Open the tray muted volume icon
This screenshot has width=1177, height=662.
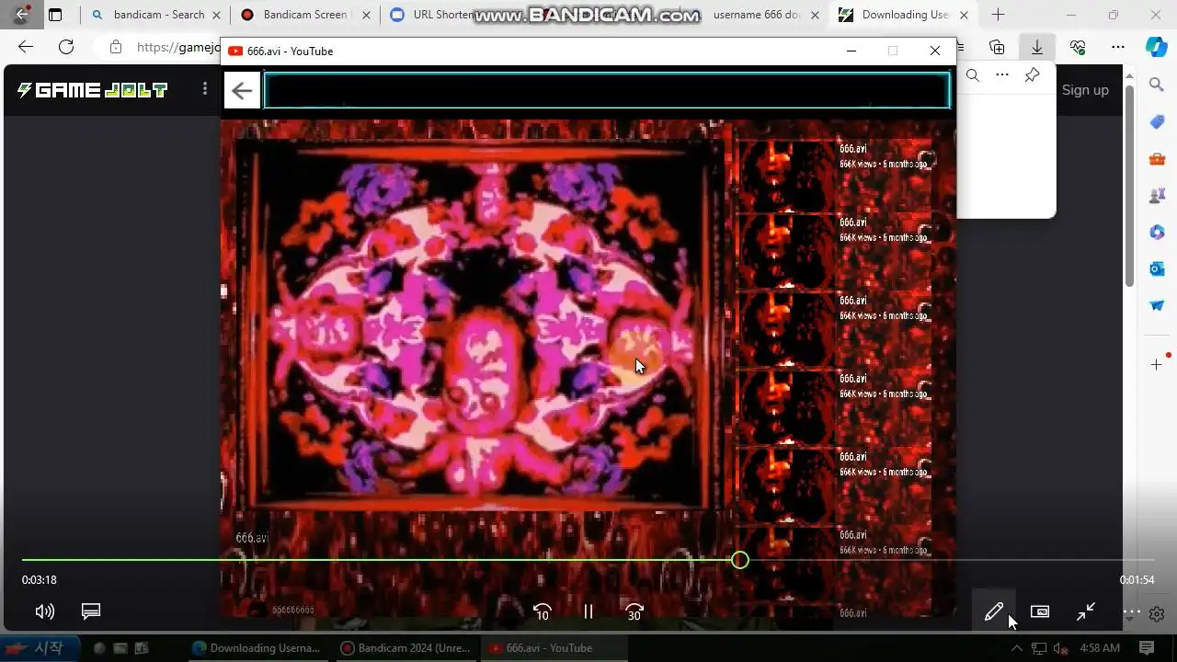click(1060, 648)
